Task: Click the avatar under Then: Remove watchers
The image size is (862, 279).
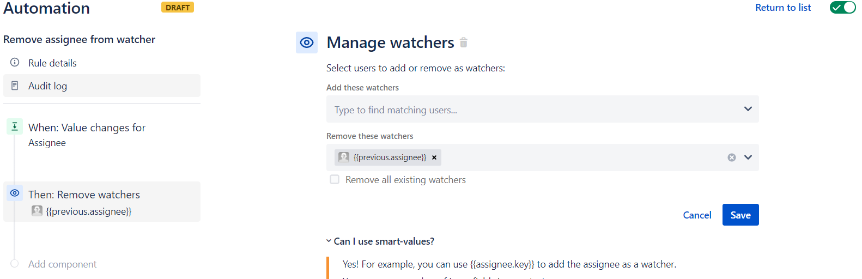Action: [37, 211]
